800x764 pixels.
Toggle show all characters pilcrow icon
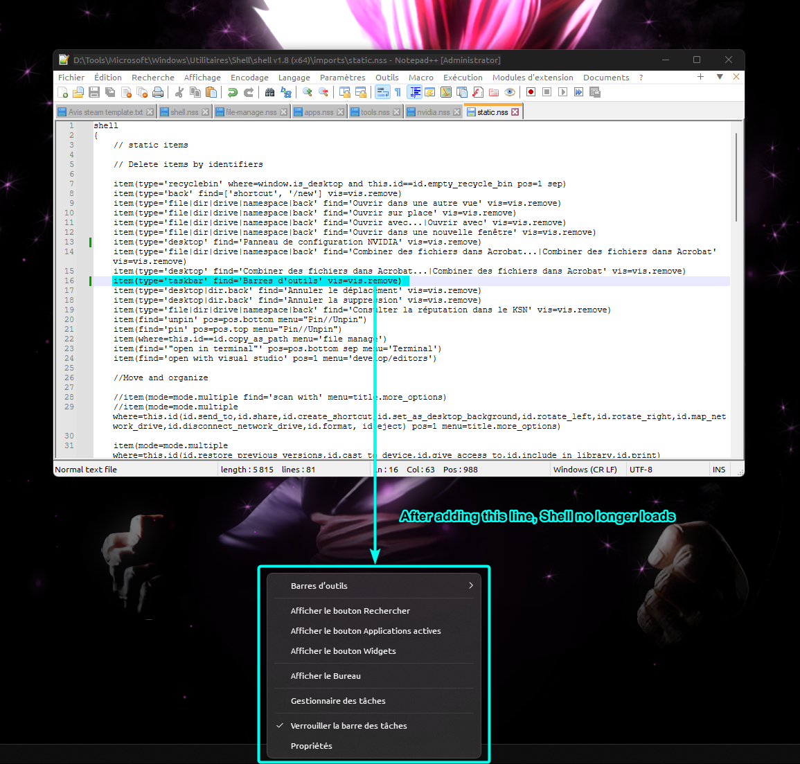(398, 92)
